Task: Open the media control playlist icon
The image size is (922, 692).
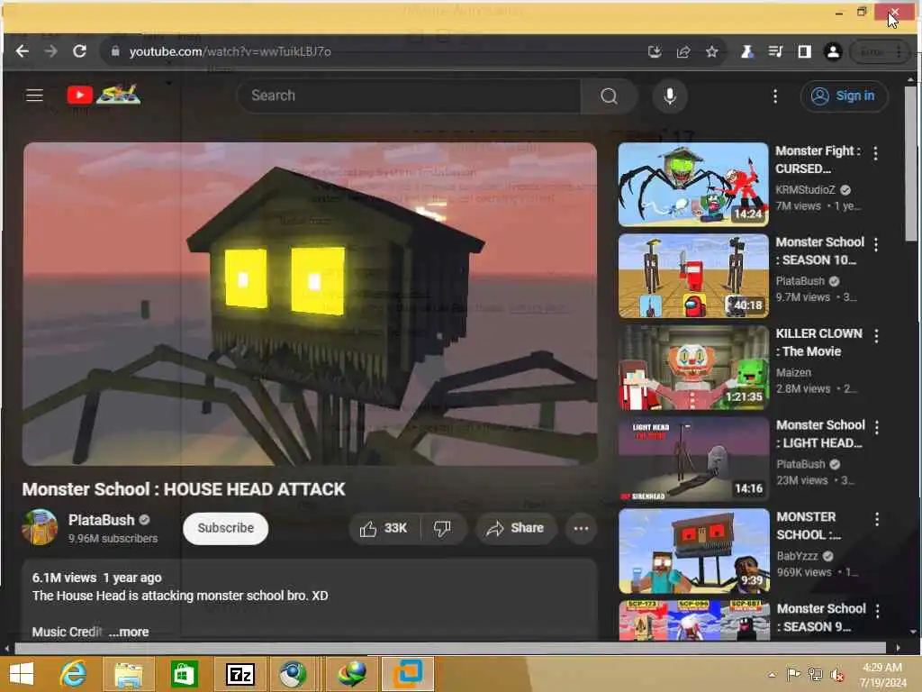Action: click(775, 51)
